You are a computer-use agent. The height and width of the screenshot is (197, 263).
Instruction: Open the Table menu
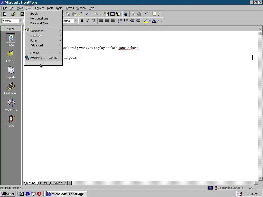coord(59,8)
